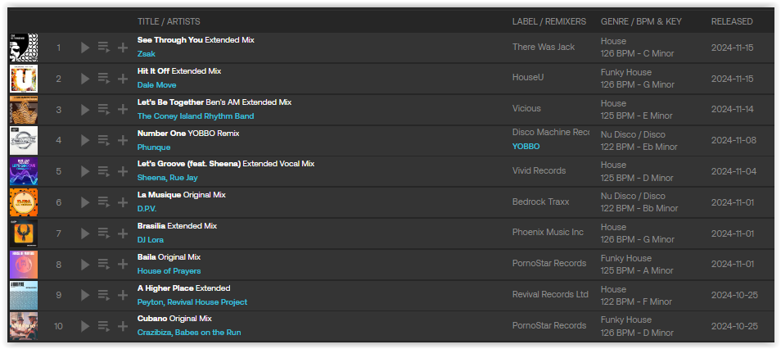Open House of Prayers artist page
The width and height of the screenshot is (781, 349).
169,270
